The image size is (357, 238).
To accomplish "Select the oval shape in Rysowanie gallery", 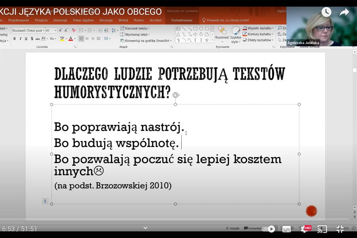I will (201, 29).
